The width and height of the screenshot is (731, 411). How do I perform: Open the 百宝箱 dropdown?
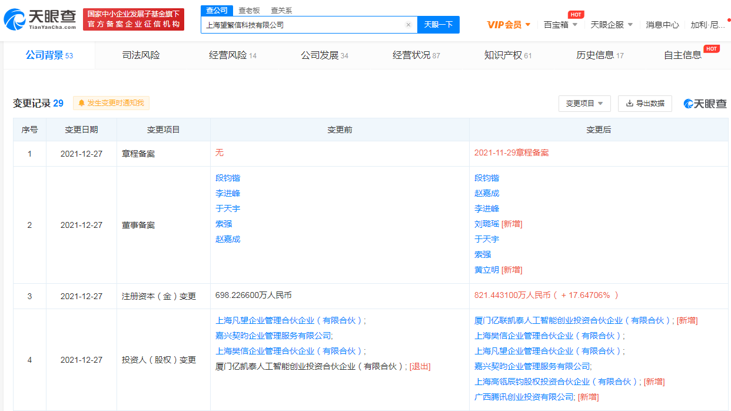(x=560, y=25)
